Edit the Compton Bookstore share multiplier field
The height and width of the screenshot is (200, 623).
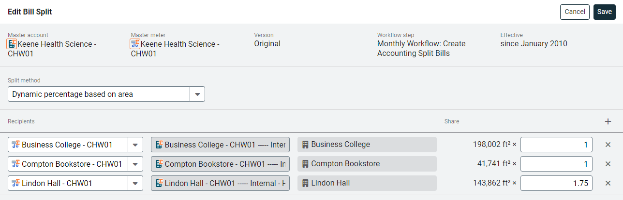pyautogui.click(x=556, y=164)
